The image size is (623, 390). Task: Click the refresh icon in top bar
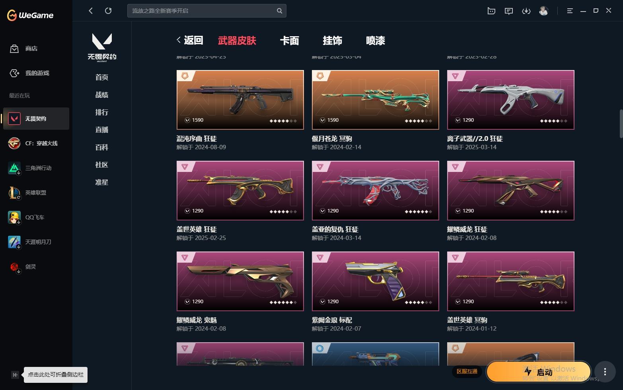click(108, 11)
